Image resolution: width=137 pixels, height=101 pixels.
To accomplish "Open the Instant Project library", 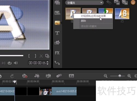I will pos(57,13).
